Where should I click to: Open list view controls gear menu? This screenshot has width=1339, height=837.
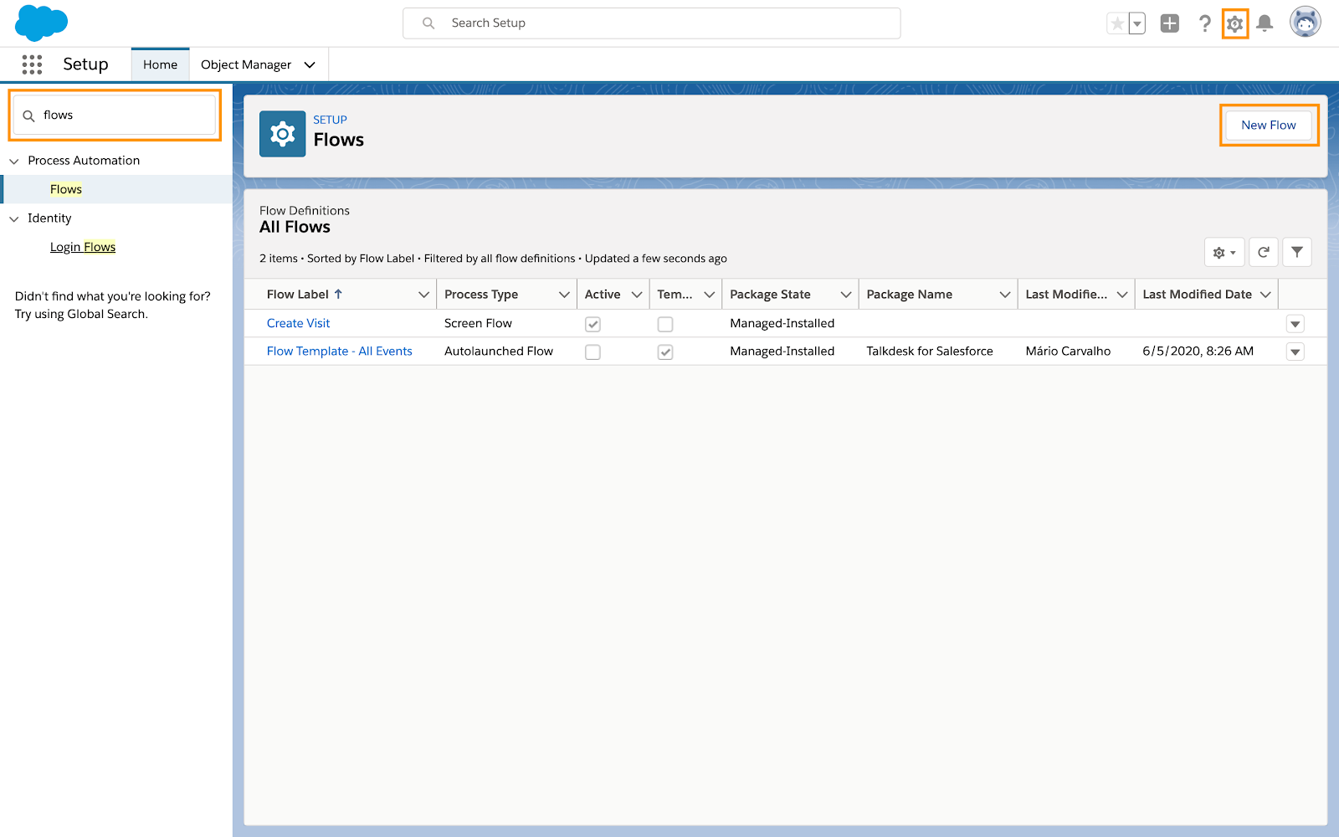pyautogui.click(x=1224, y=252)
